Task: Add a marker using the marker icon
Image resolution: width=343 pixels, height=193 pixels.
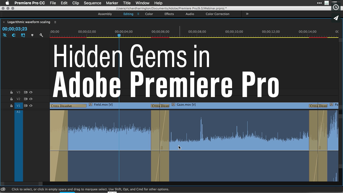Action: tap(32, 35)
